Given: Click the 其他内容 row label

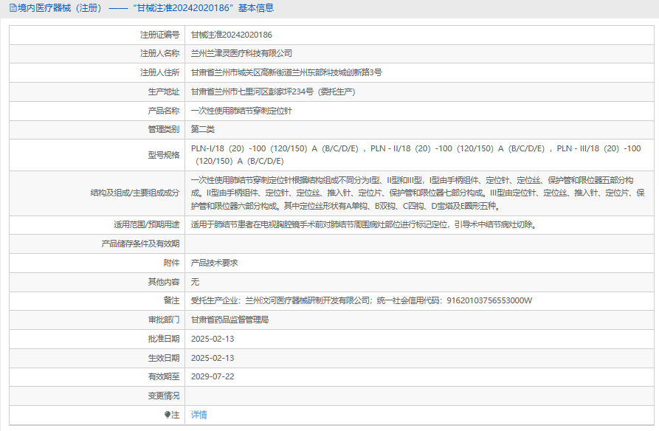Looking at the screenshot, I should point(164,282).
